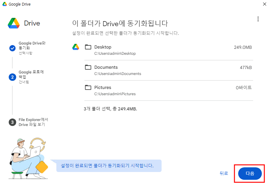Image resolution: width=269 pixels, height=186 pixels.
Task: Open the Google 포토에 백업 step label
Action: tap(31, 74)
